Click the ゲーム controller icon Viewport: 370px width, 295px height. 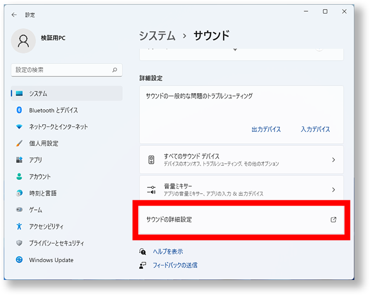click(19, 209)
